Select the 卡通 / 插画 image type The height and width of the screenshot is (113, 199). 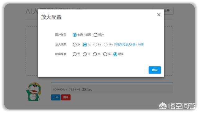[75, 35]
